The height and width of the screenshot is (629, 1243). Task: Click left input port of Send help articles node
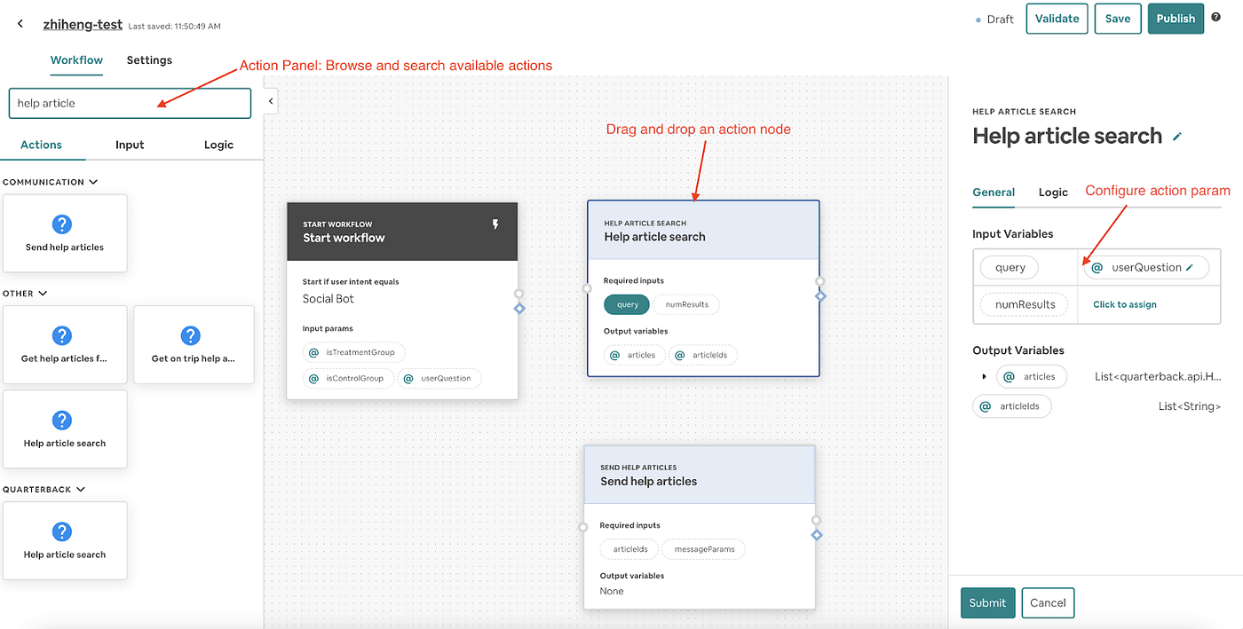tap(583, 527)
